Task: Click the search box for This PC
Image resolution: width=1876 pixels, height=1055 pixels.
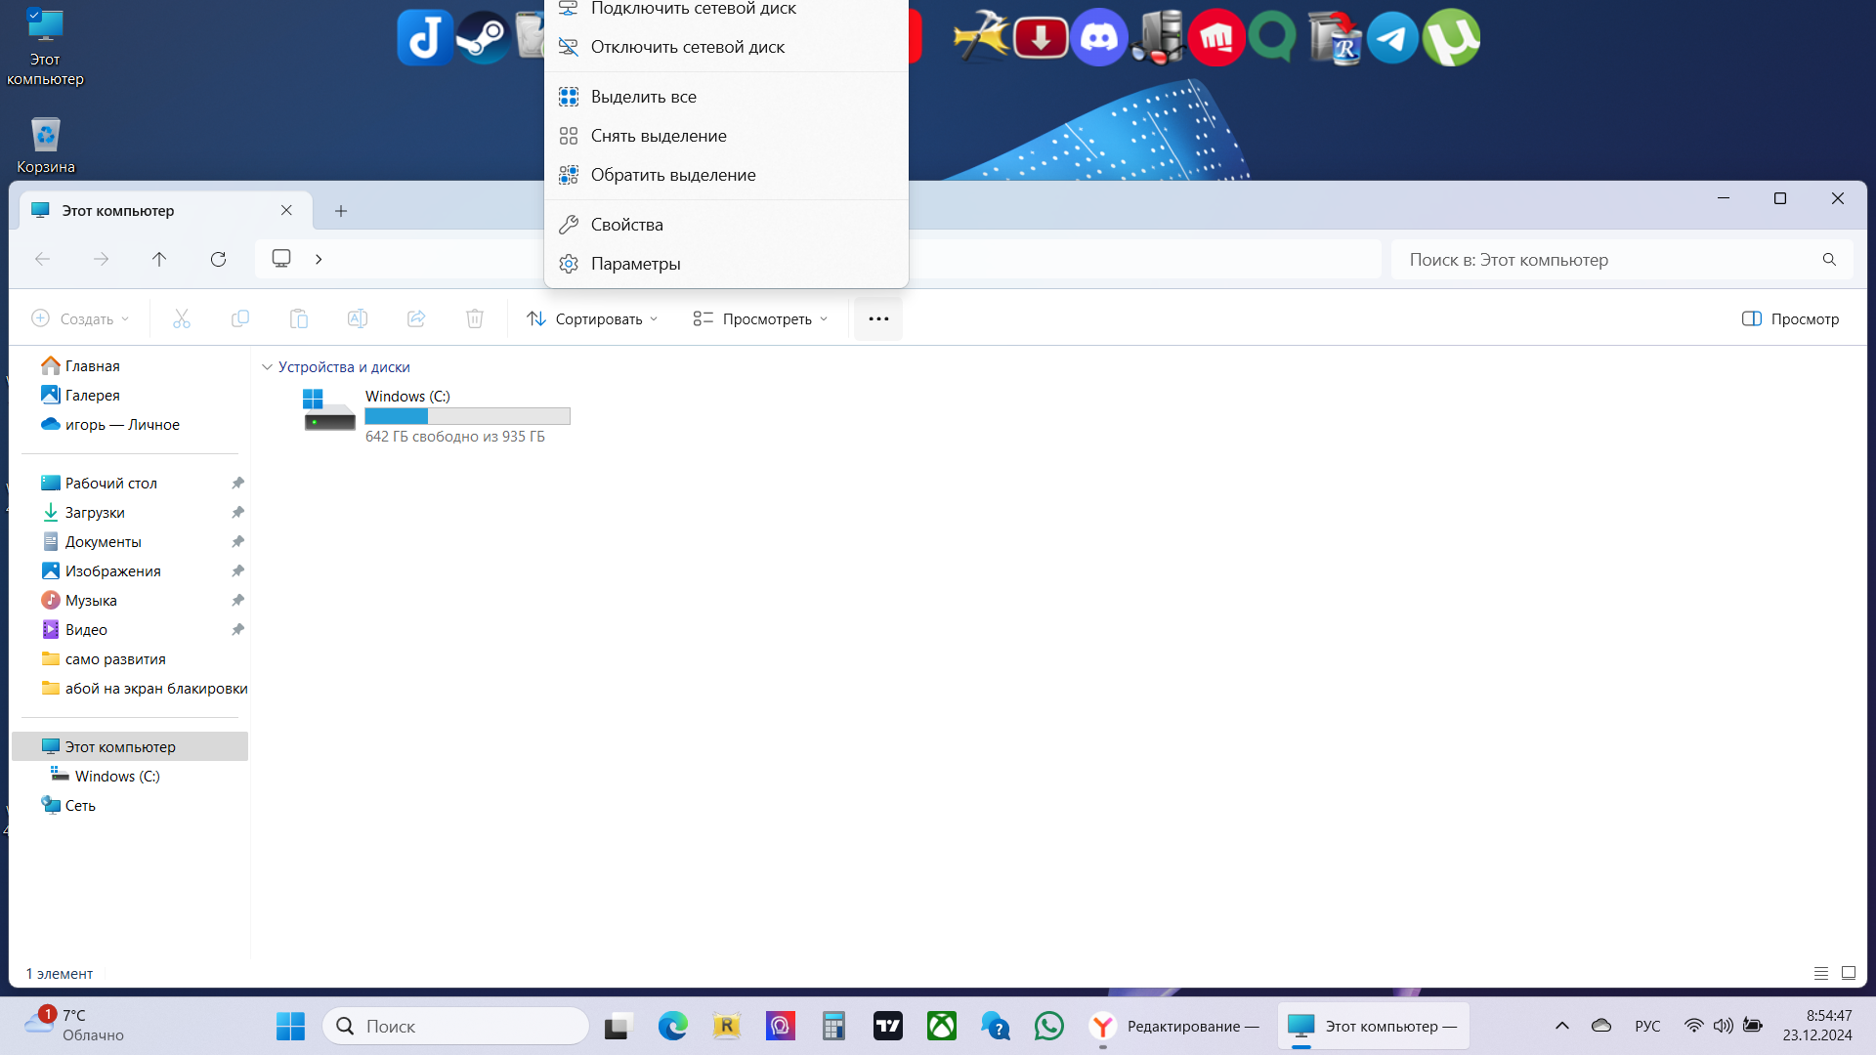Action: 1607,260
